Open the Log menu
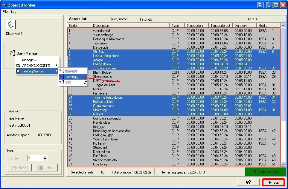 14,12
